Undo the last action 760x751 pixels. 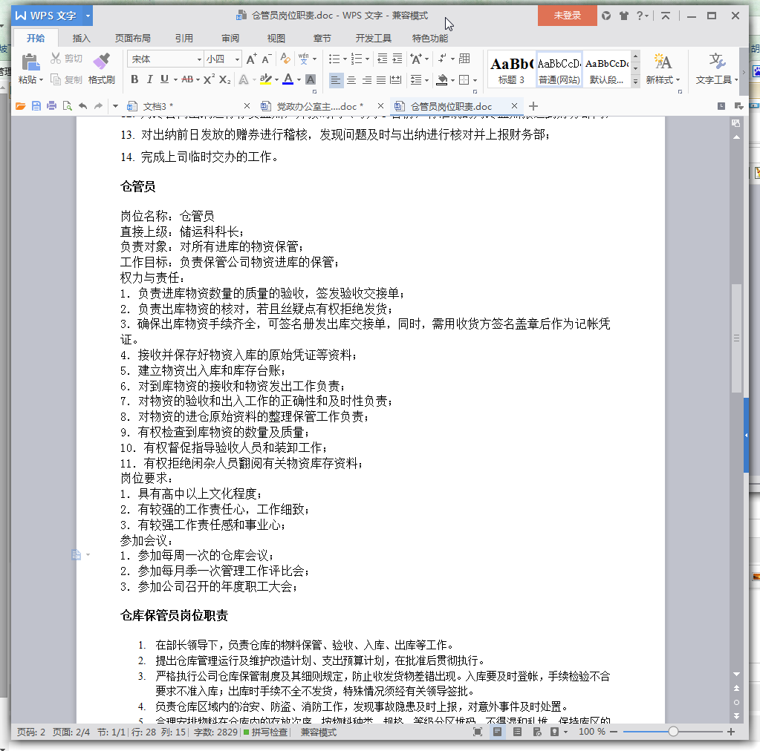(83, 106)
